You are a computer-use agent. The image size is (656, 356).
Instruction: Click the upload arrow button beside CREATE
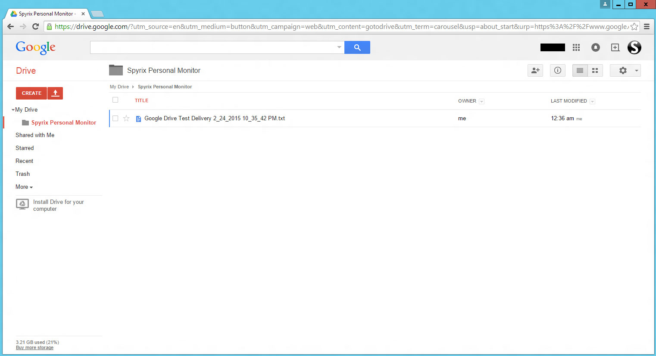pyautogui.click(x=55, y=93)
